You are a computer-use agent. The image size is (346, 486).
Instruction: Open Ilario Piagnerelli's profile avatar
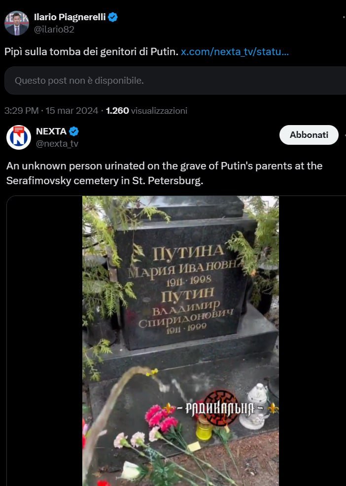(17, 23)
